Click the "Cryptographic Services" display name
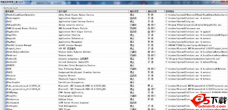The width and height of the screenshot is (228, 110). 70,96
